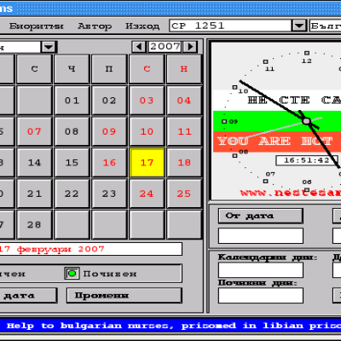
Task: Expand the month selector dropdown arrow
Action: 49,47
